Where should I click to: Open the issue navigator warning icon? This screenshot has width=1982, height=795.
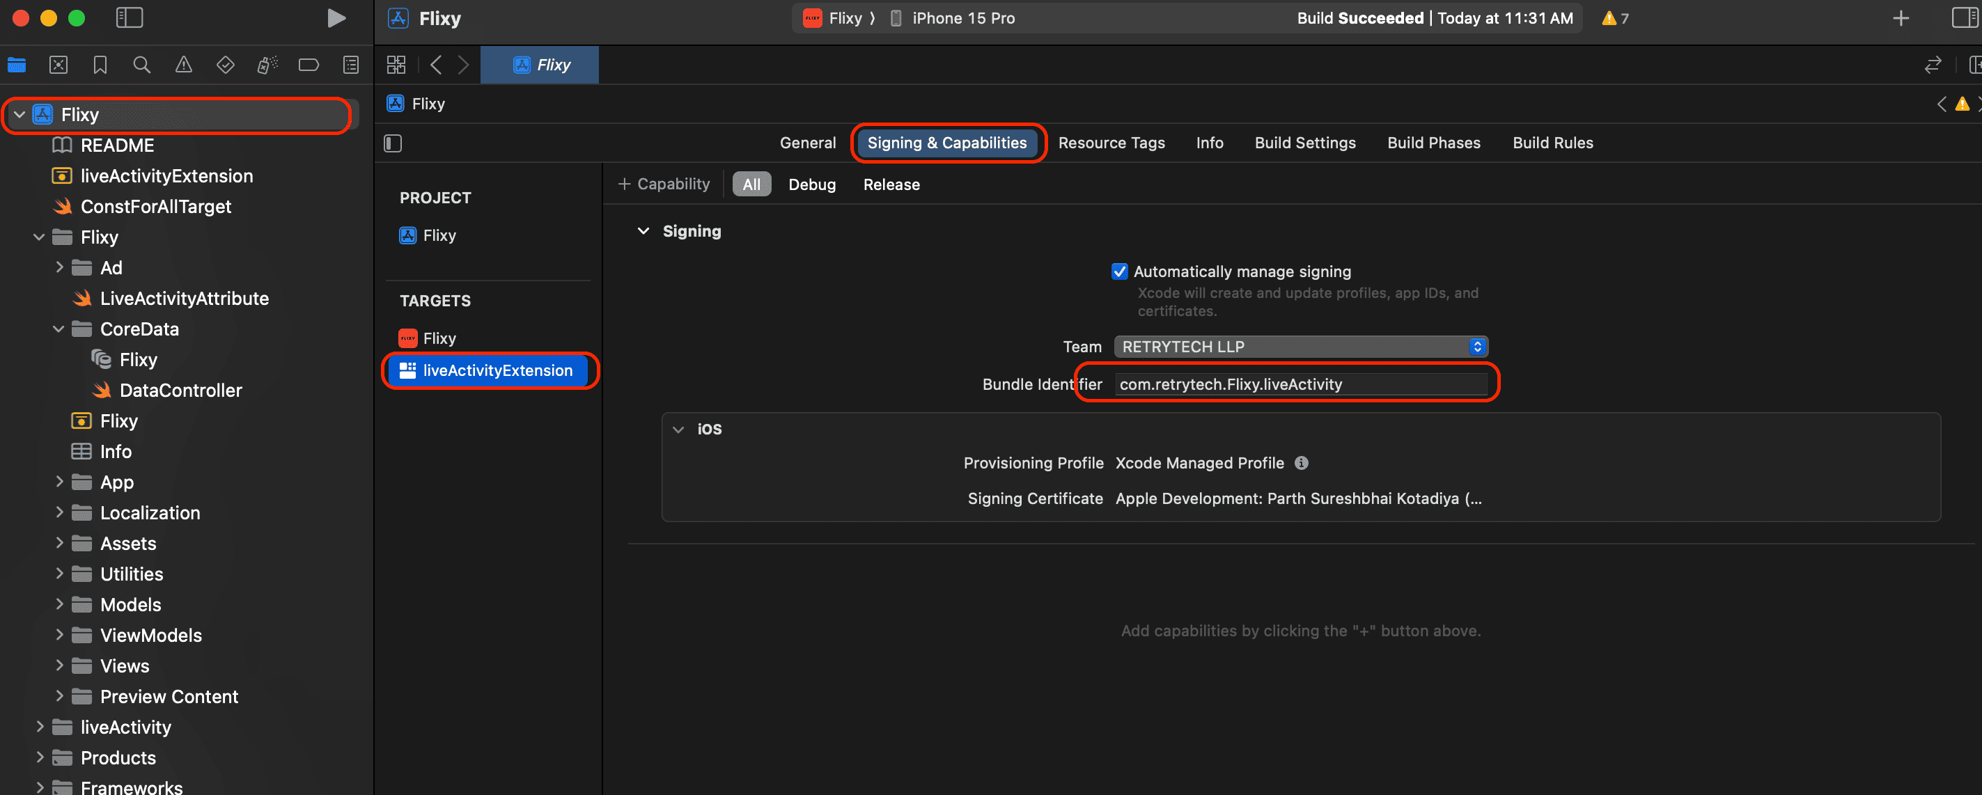click(183, 65)
